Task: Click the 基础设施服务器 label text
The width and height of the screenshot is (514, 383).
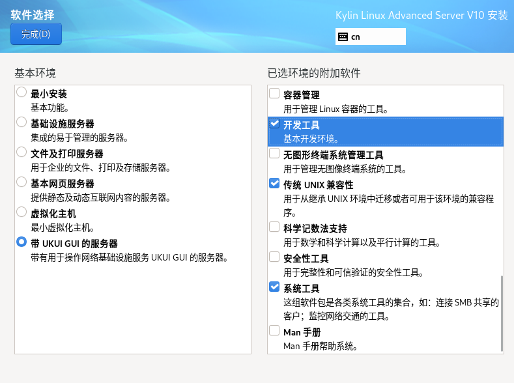Action: (63, 124)
